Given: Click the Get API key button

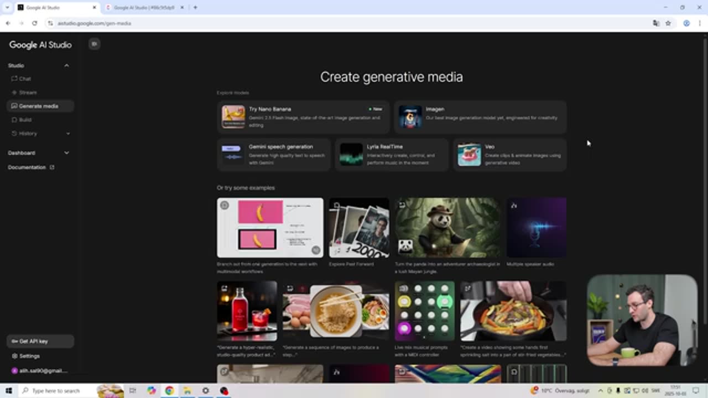Looking at the screenshot, I should pyautogui.click(x=40, y=341).
